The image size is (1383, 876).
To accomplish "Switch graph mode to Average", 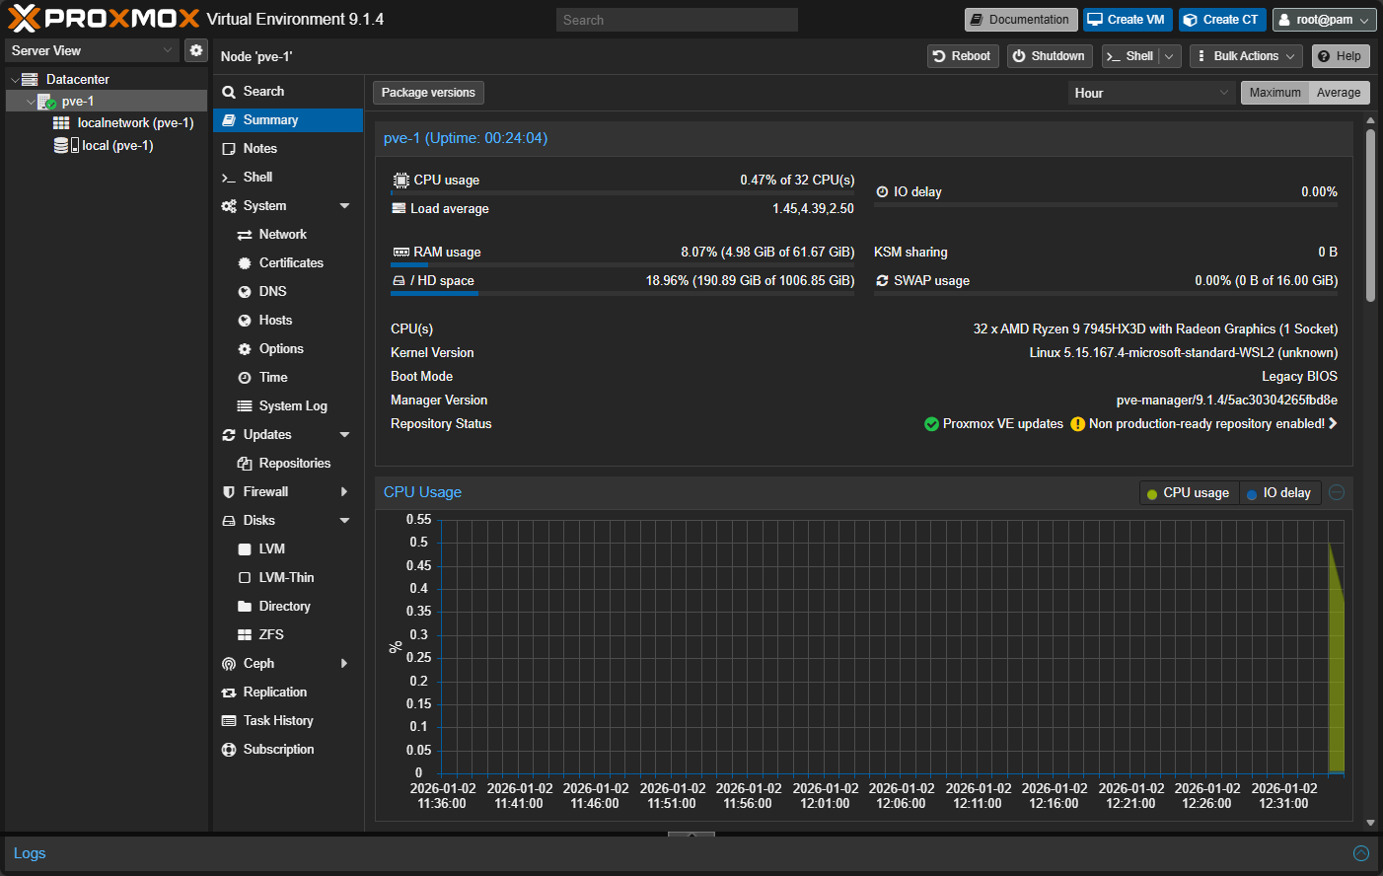I will tap(1338, 93).
